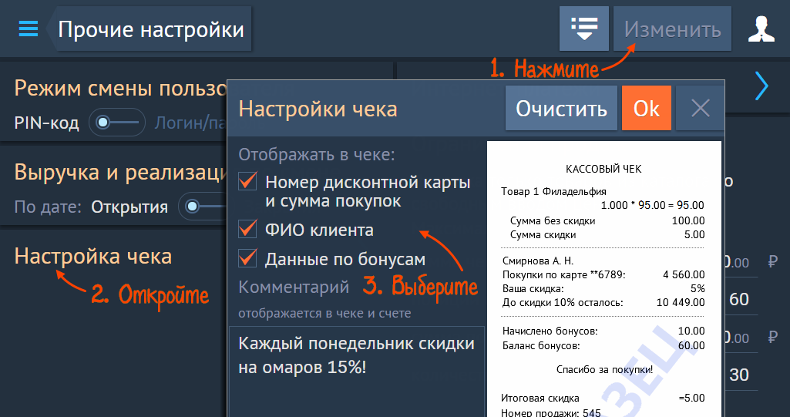Open the hamburger main menu
Image resolution: width=790 pixels, height=417 pixels.
pyautogui.click(x=28, y=29)
